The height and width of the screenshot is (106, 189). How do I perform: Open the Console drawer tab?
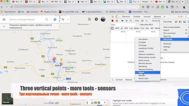tap(119, 80)
